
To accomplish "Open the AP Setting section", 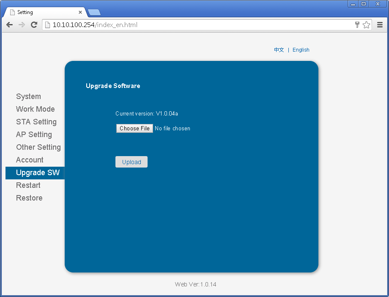I will pos(34,135).
